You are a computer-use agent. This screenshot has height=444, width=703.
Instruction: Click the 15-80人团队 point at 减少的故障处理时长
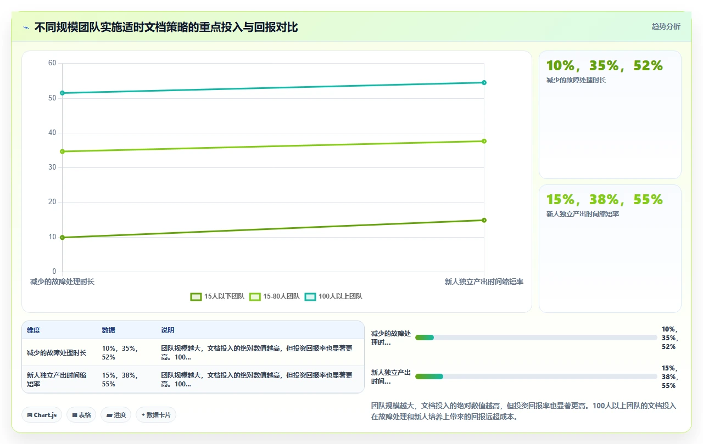point(62,151)
